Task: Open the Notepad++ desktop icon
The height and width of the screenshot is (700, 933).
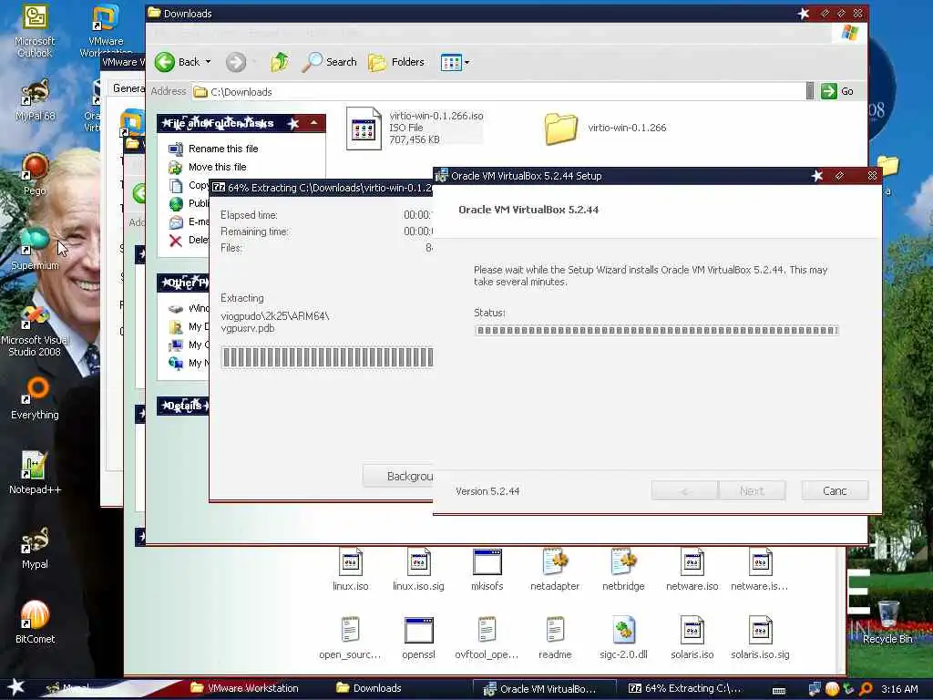Action: (x=35, y=473)
